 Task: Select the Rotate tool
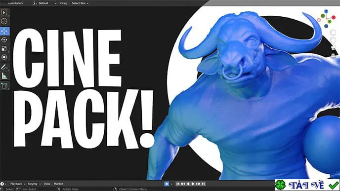coord(4,40)
